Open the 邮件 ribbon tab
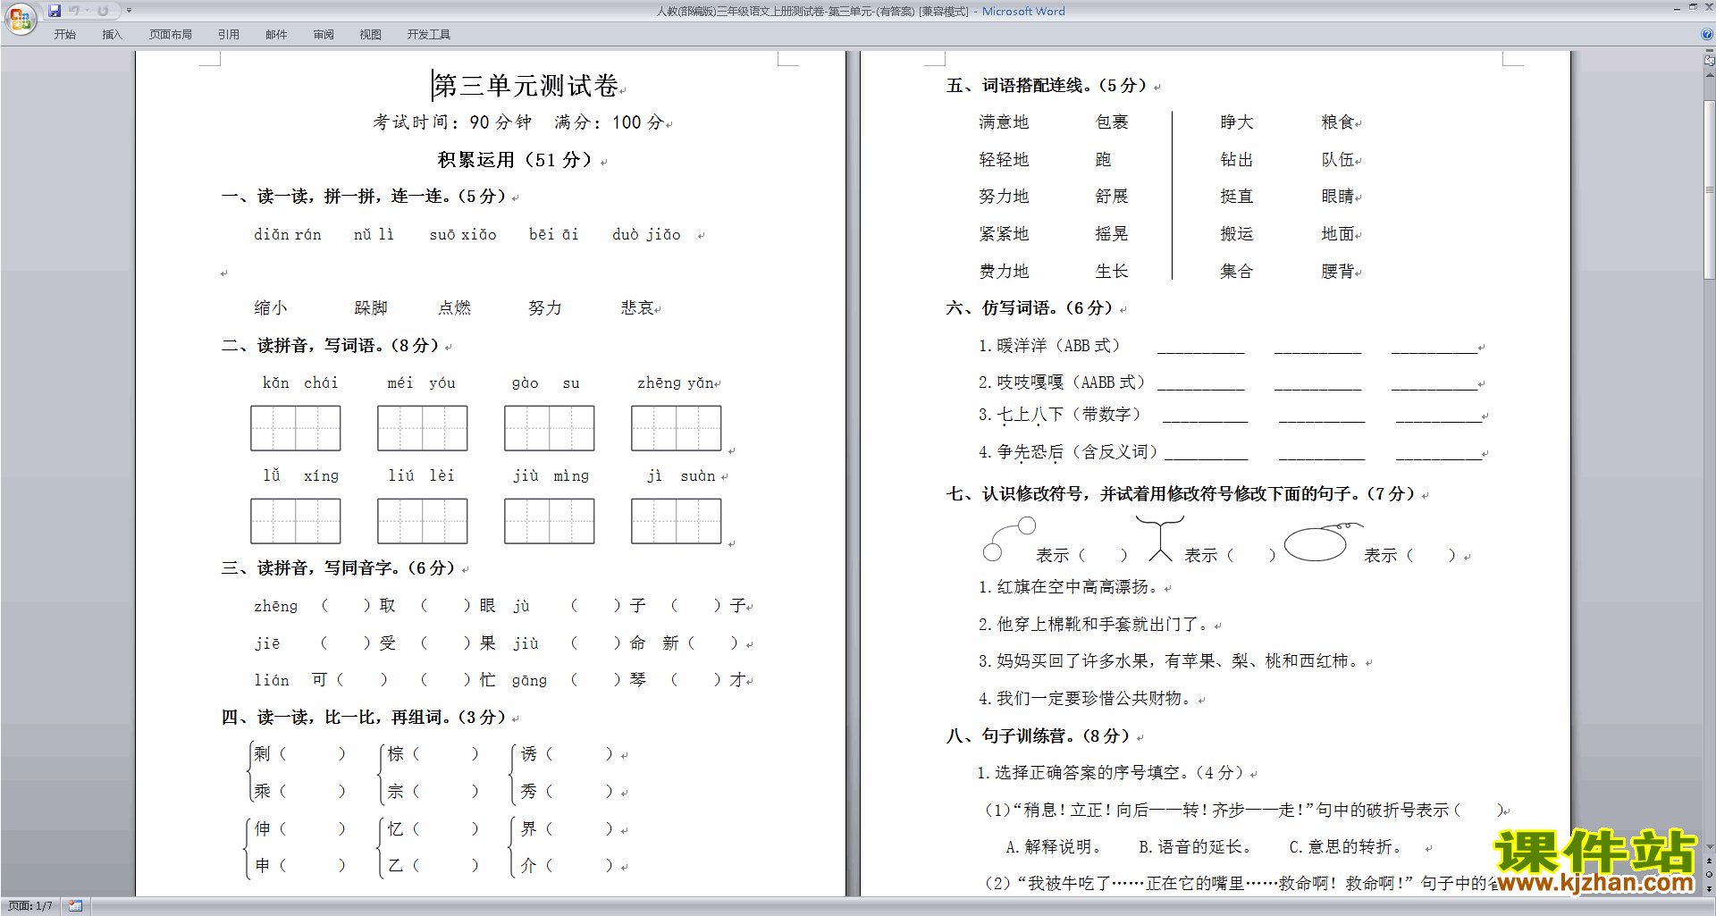The image size is (1716, 916). [x=276, y=34]
